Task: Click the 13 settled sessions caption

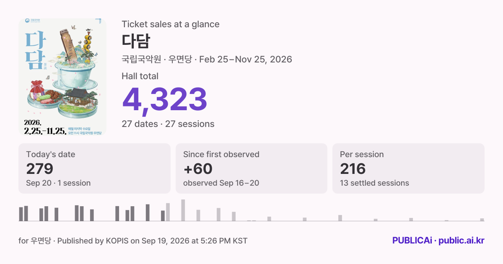Action: (375, 183)
